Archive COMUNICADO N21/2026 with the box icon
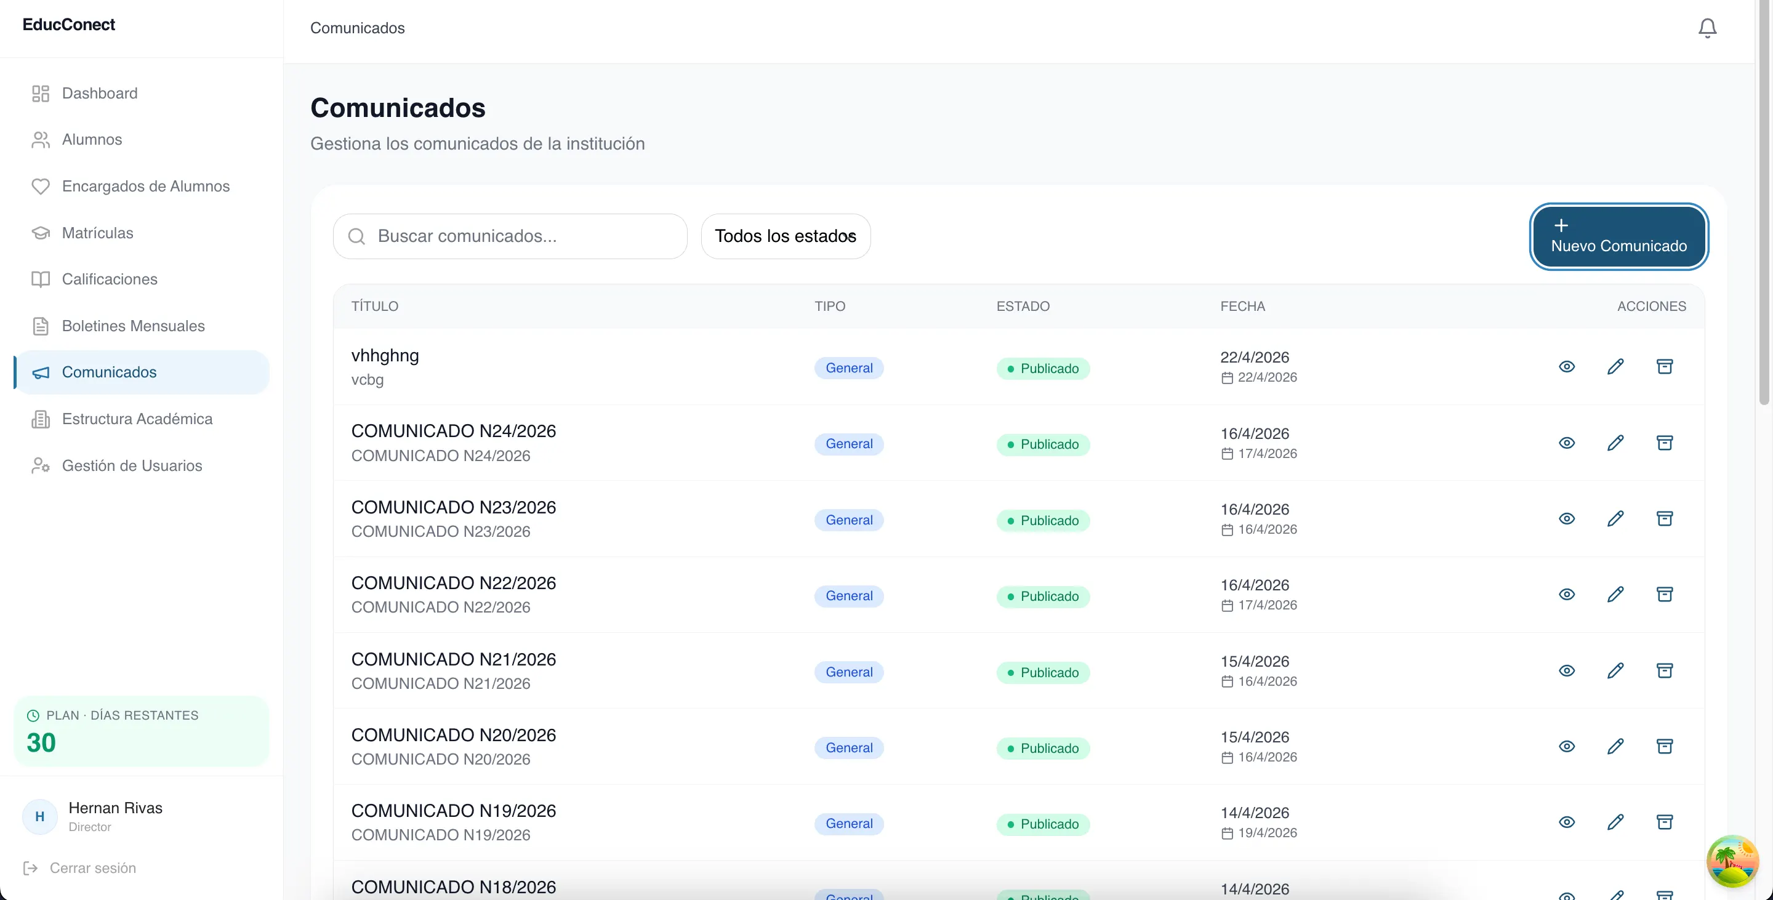The width and height of the screenshot is (1773, 900). pyautogui.click(x=1664, y=671)
